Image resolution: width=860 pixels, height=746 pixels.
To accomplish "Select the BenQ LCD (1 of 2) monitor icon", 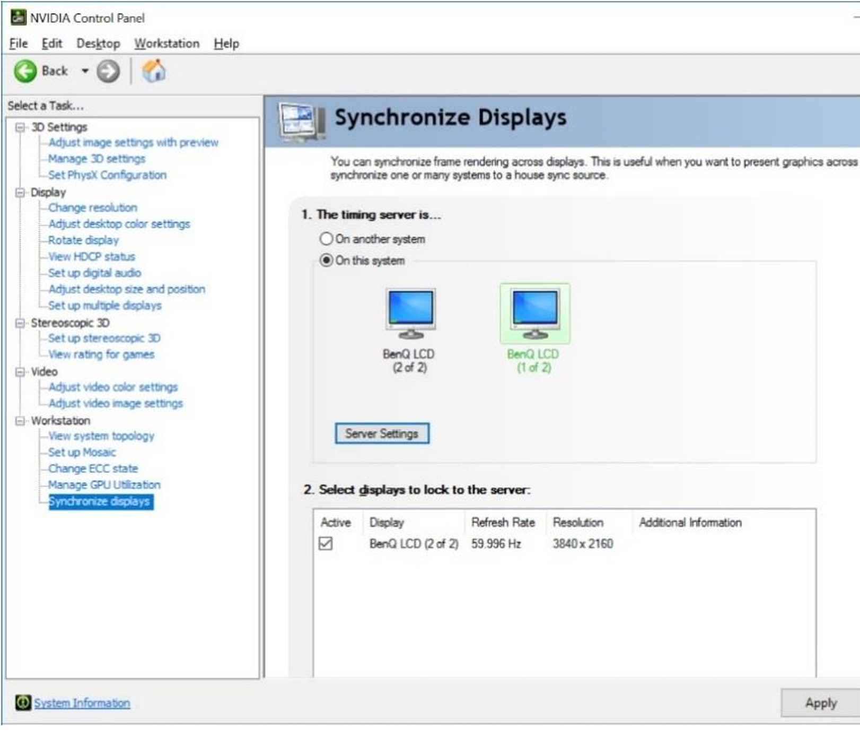I will coord(534,314).
